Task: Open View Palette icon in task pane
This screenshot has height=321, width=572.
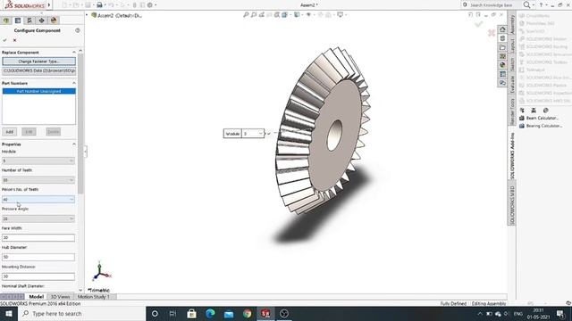Action: [x=502, y=56]
